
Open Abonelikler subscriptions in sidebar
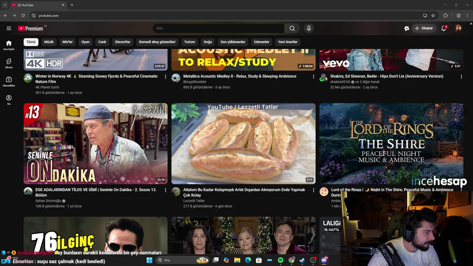point(9,82)
